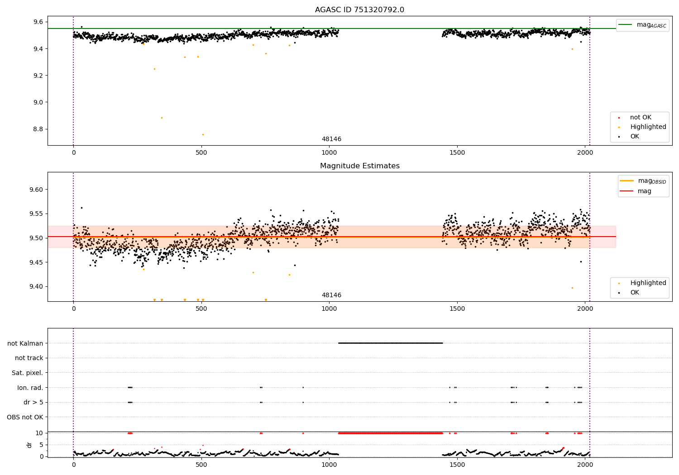
Task: Click black outlier point near 9.56 in middle plot
Action: pyautogui.click(x=81, y=208)
